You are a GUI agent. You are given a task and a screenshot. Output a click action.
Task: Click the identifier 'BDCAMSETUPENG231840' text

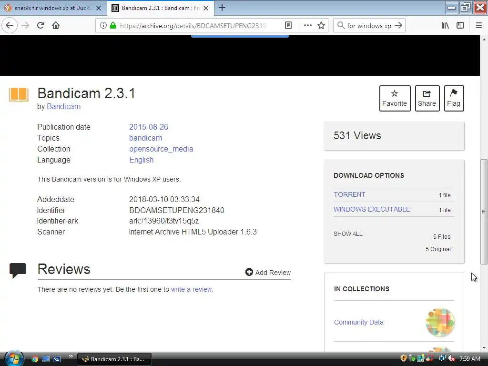click(176, 210)
